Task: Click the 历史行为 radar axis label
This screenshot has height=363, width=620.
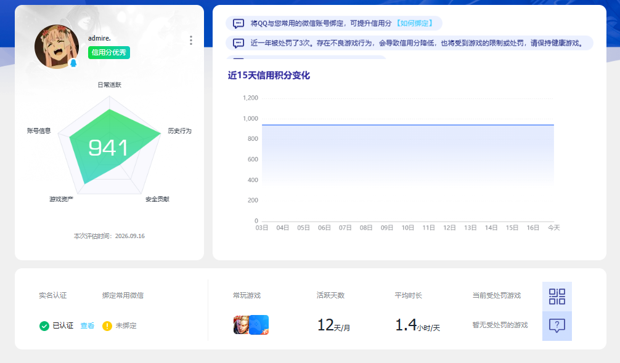Action: coord(179,130)
